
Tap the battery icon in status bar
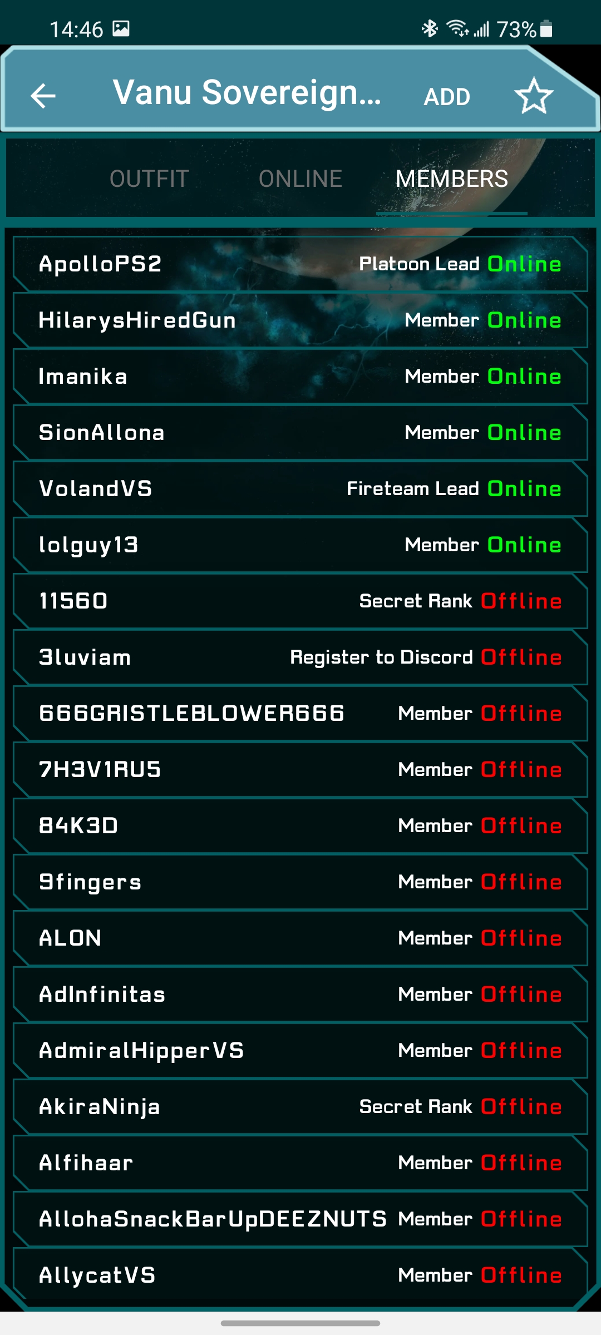pyautogui.click(x=546, y=28)
